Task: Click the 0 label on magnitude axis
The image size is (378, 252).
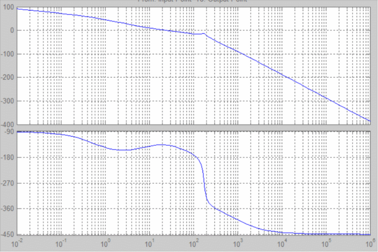Action: click(x=12, y=30)
